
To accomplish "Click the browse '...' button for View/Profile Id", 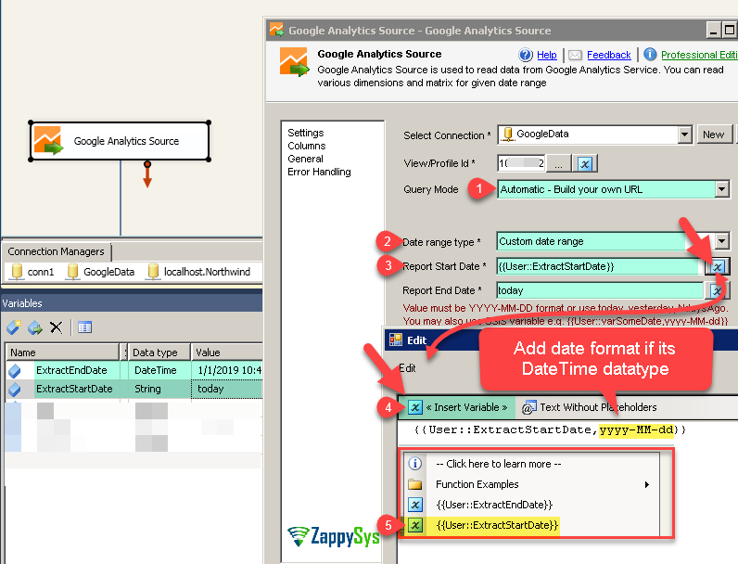I will (x=559, y=164).
